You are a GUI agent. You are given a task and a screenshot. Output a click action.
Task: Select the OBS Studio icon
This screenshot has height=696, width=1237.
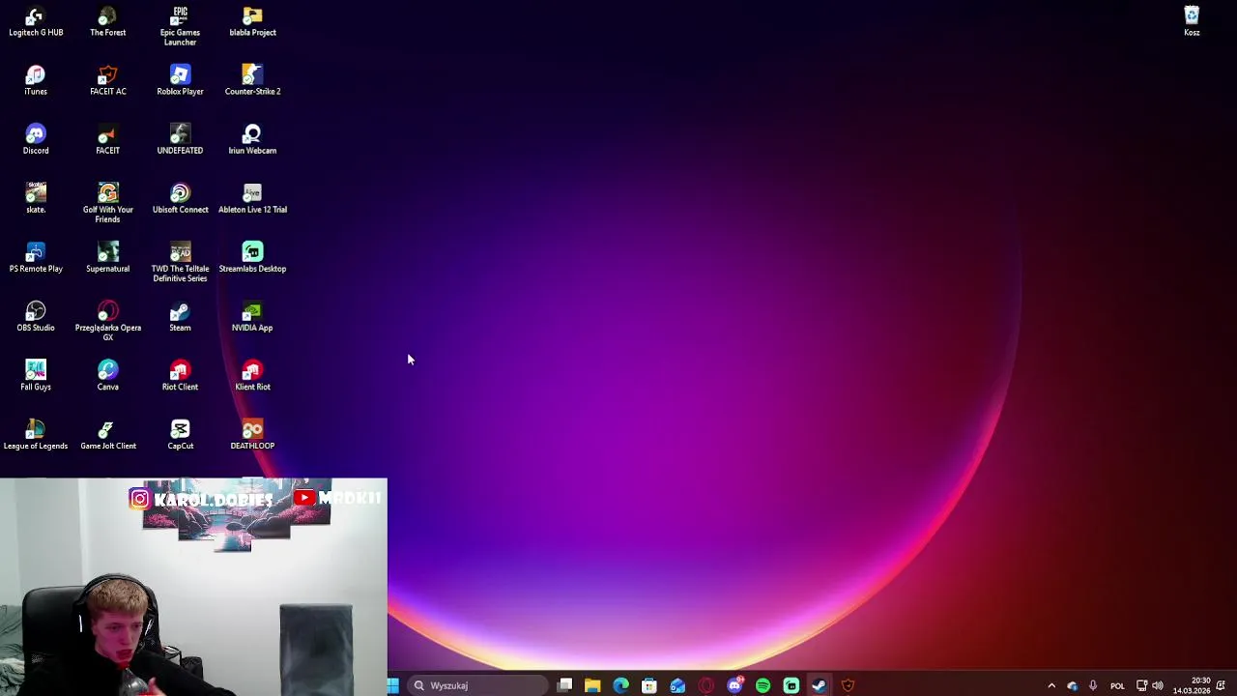tap(36, 317)
